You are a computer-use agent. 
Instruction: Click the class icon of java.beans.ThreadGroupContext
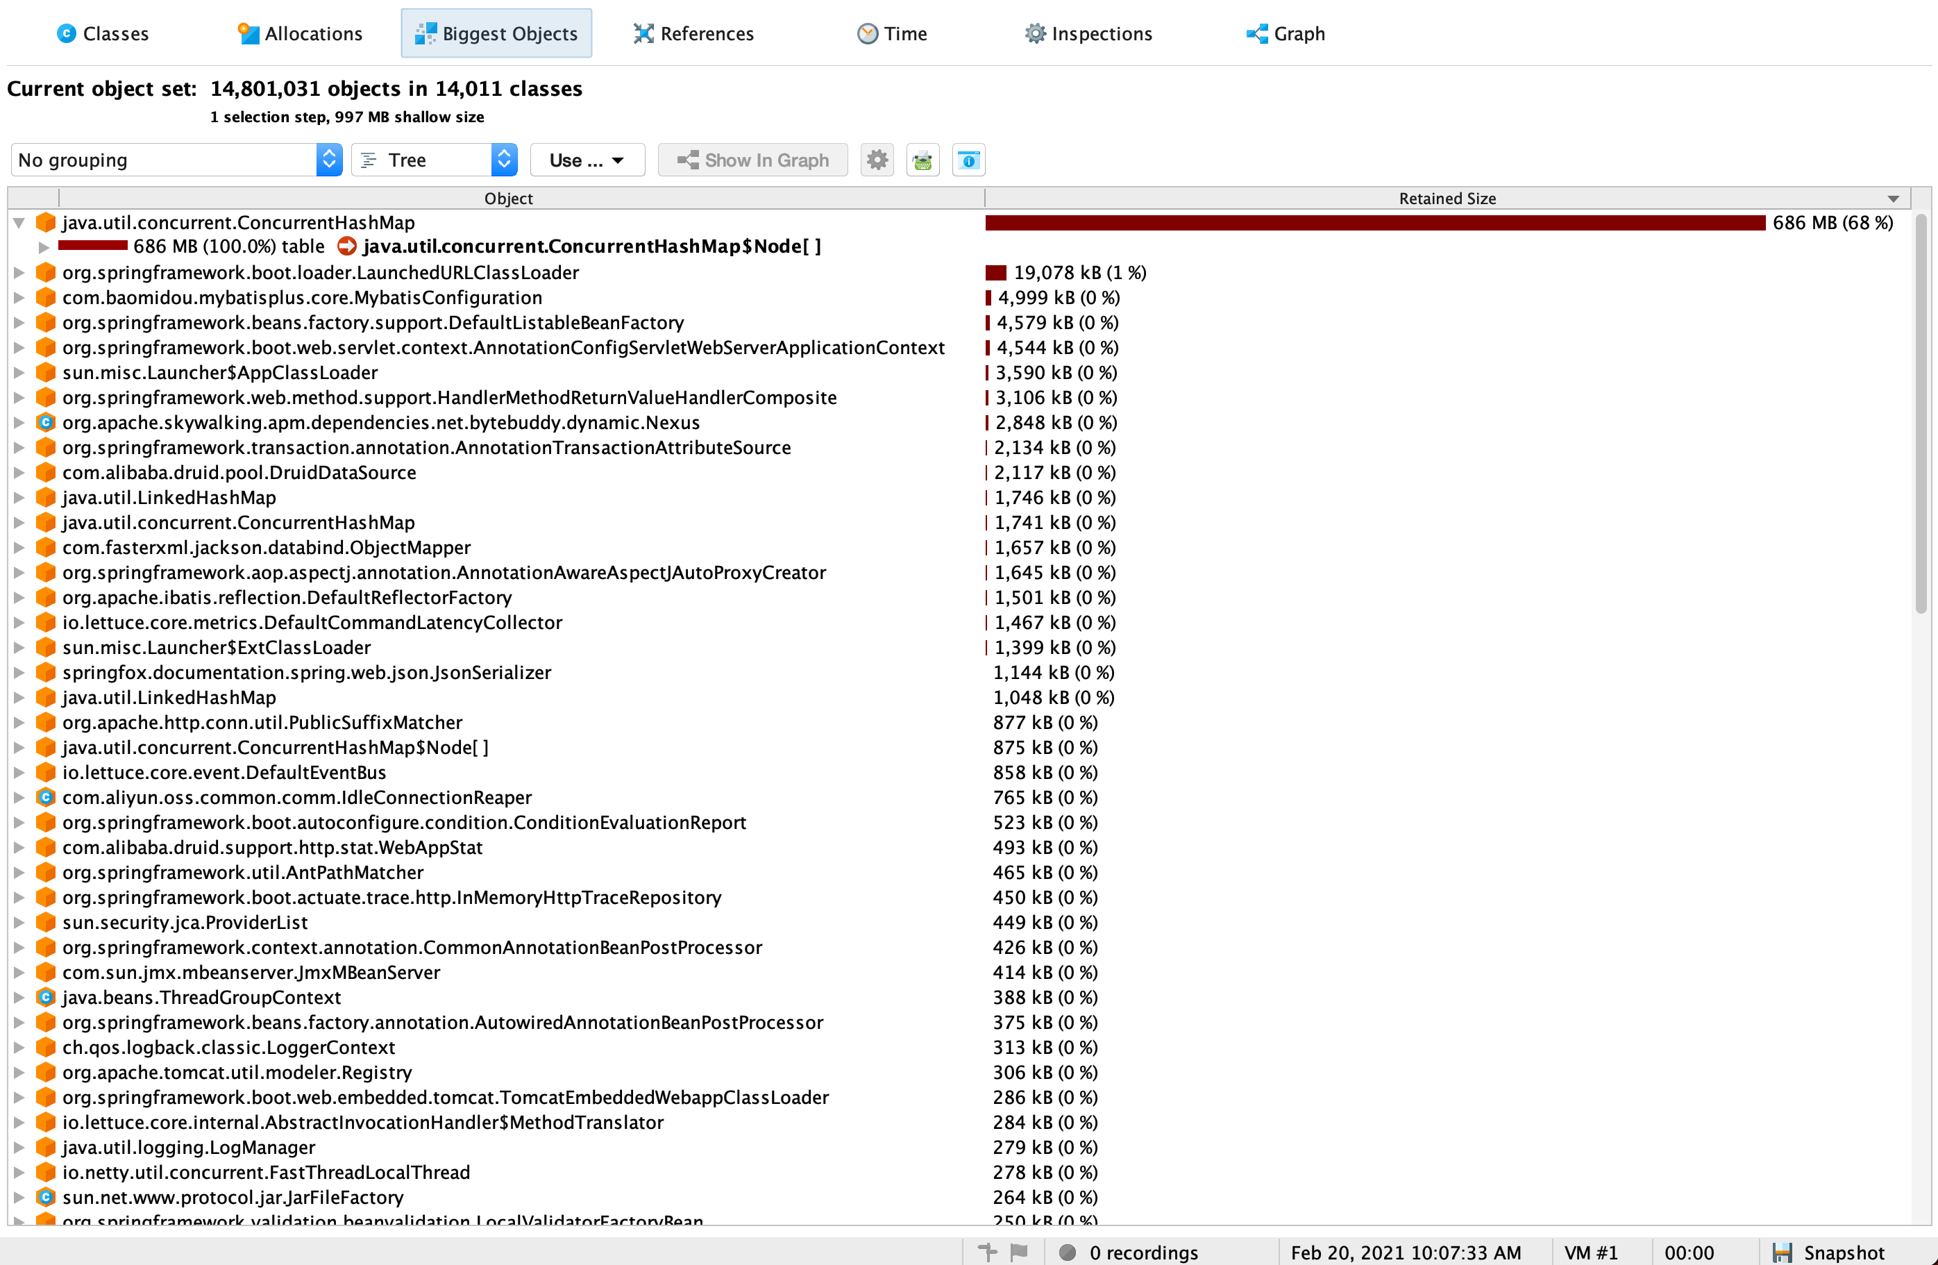click(46, 997)
